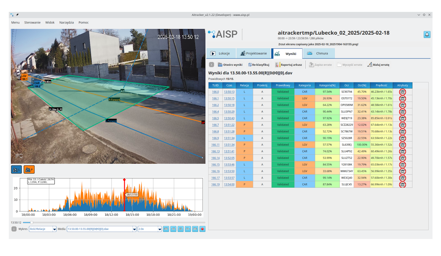Open the Menu menu
This screenshot has height=256, width=441.
(x=16, y=22)
